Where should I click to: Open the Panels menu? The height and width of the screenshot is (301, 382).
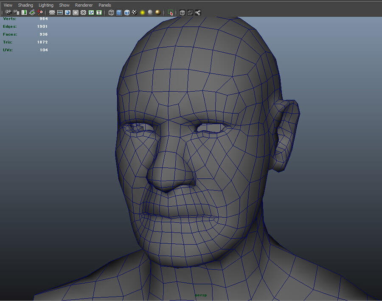pyautogui.click(x=105, y=5)
